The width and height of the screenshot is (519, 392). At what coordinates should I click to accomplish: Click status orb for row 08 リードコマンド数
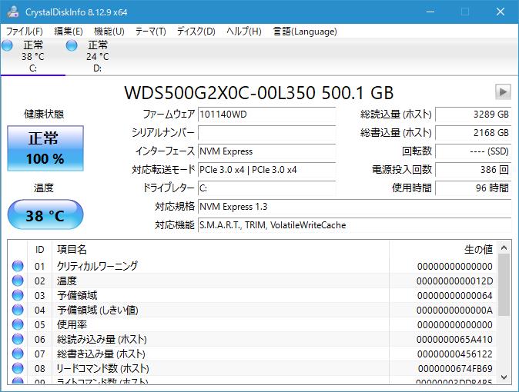click(18, 368)
